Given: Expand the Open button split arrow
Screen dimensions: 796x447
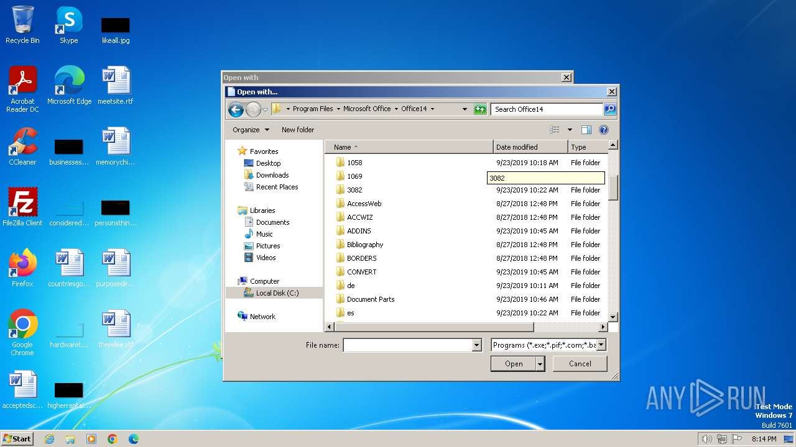Looking at the screenshot, I should click(x=540, y=364).
